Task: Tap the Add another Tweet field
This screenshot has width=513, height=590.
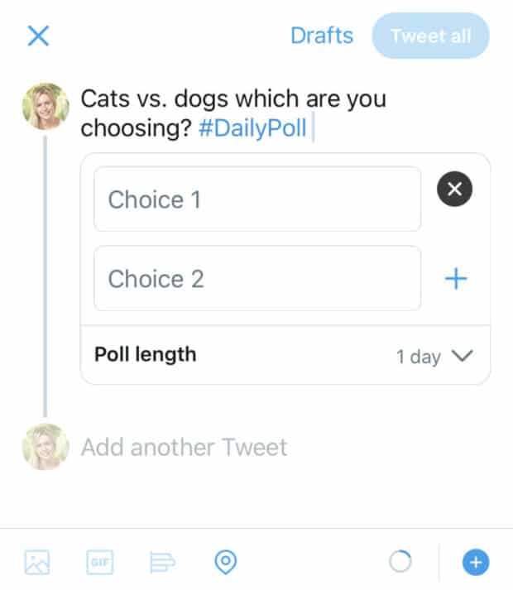Action: click(184, 448)
